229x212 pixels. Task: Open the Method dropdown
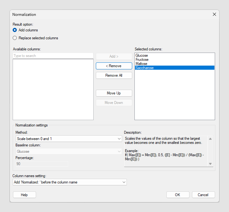[x=69, y=139]
